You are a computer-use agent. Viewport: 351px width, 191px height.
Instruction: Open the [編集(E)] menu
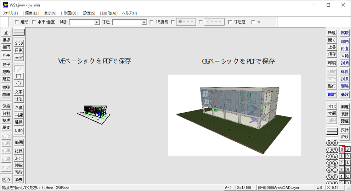31,13
